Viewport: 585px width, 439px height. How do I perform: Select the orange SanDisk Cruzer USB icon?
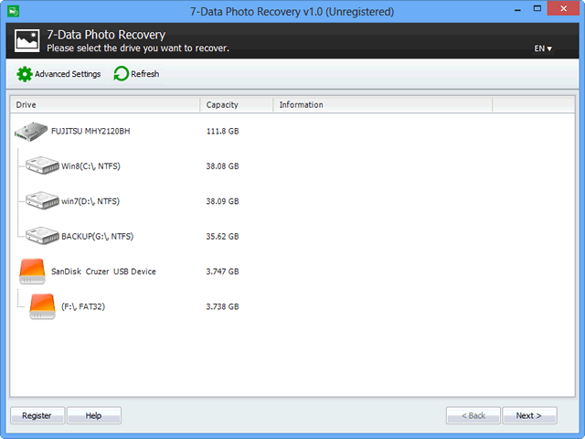click(x=32, y=271)
